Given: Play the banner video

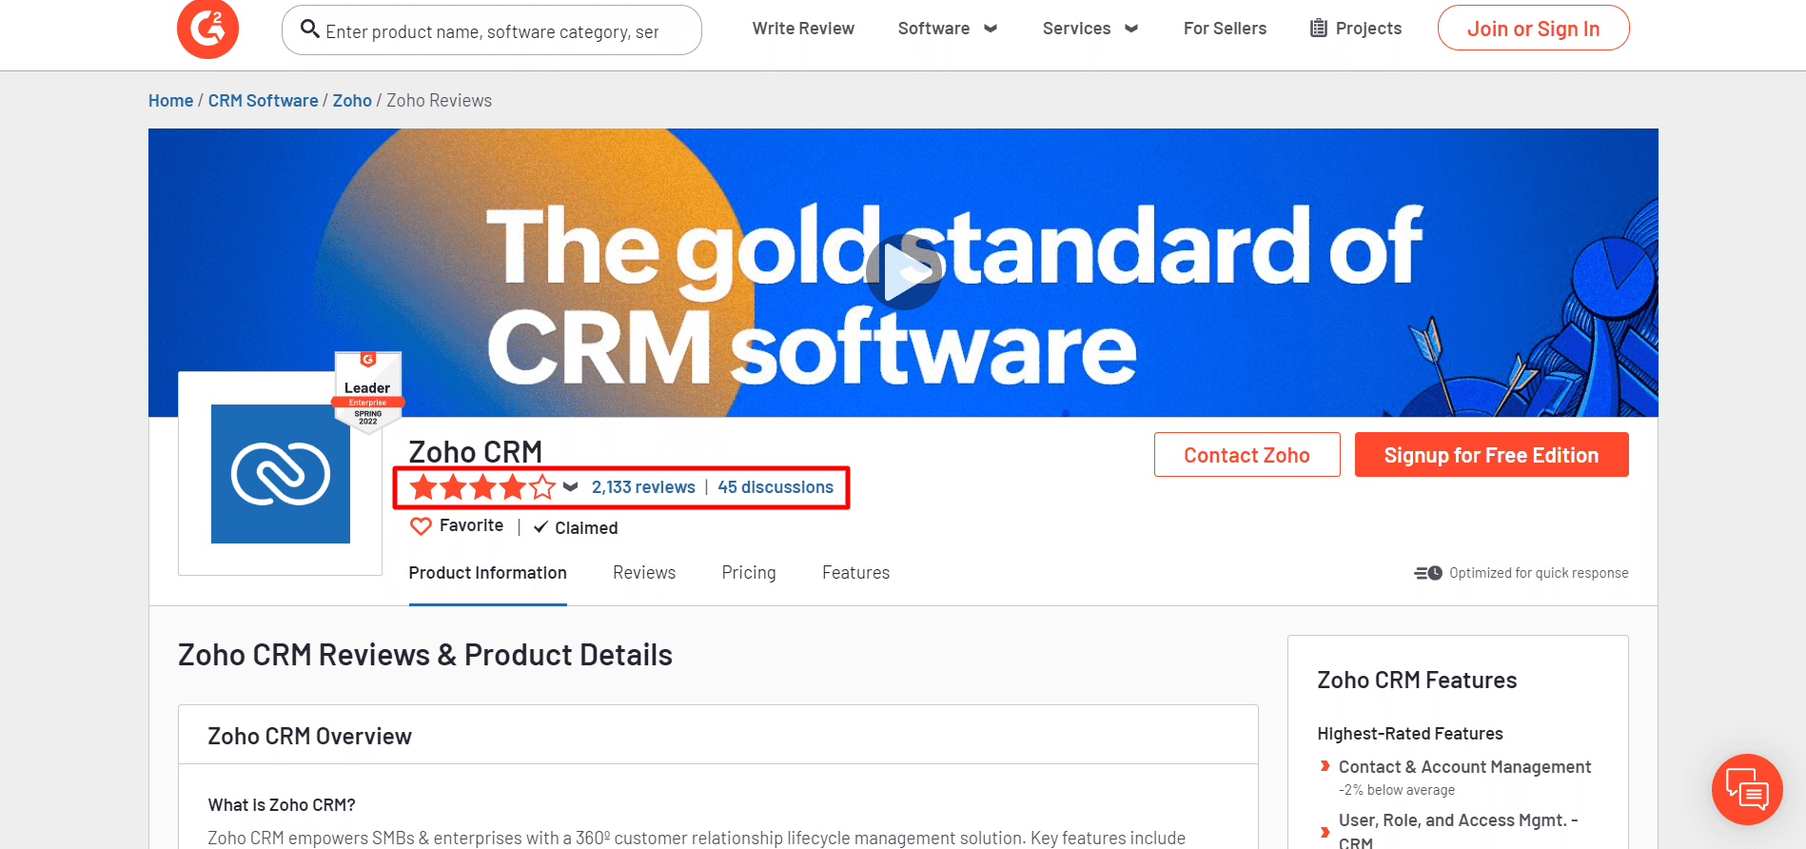Looking at the screenshot, I should (904, 273).
